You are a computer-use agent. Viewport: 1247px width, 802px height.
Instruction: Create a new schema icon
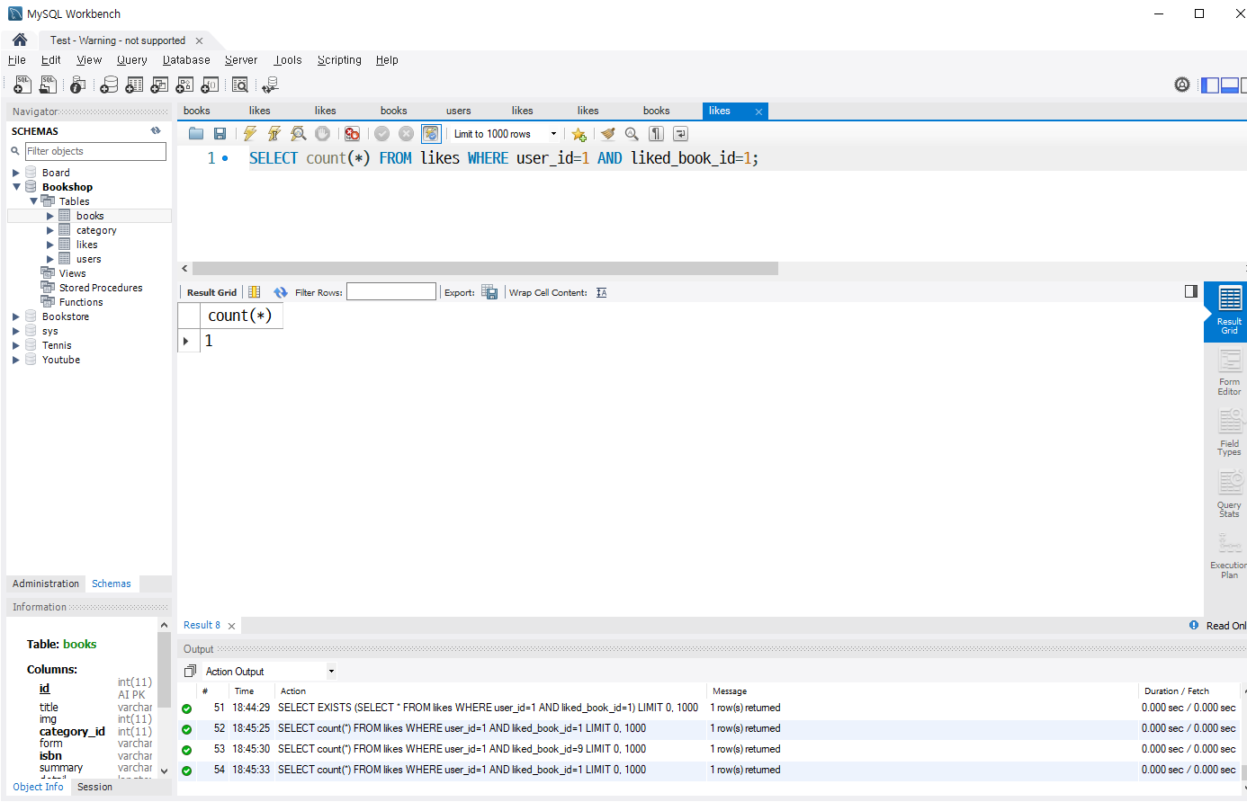(x=109, y=85)
